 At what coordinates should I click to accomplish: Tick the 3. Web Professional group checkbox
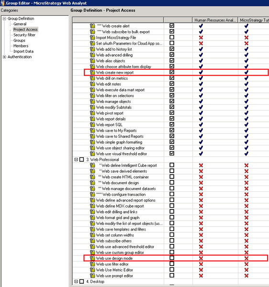pyautogui.click(x=82, y=159)
